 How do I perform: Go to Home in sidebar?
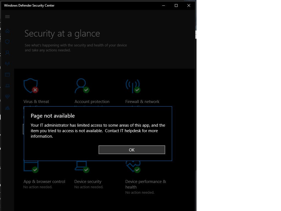[x=7, y=31]
